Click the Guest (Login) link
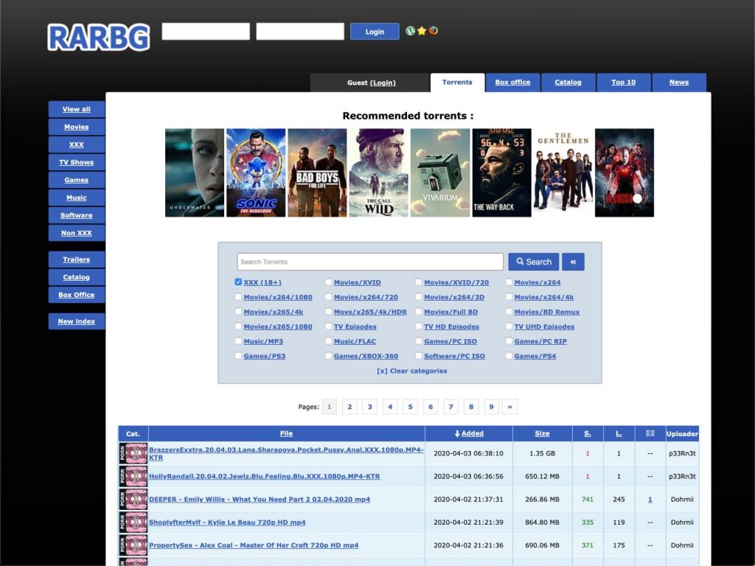Viewport: 755px width, 566px height. 372,83
